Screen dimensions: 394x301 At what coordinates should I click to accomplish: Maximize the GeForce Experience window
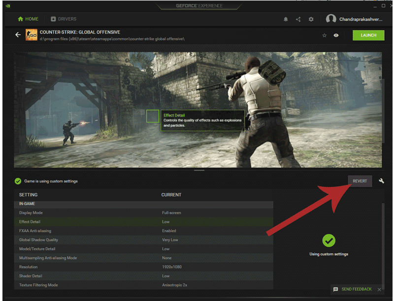point(384,5)
